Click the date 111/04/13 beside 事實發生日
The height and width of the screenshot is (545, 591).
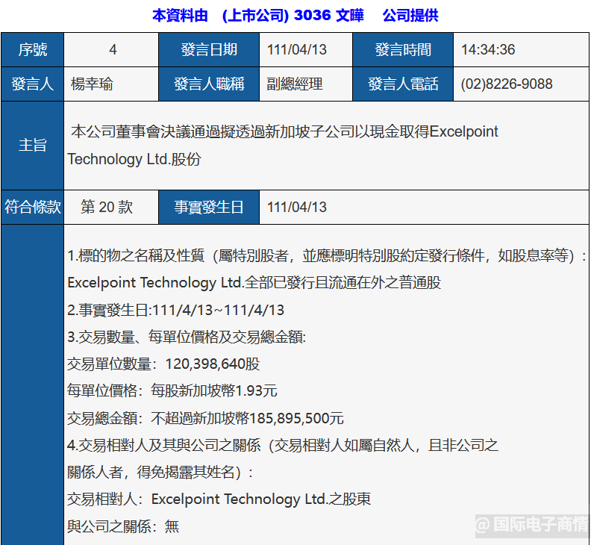(x=297, y=207)
